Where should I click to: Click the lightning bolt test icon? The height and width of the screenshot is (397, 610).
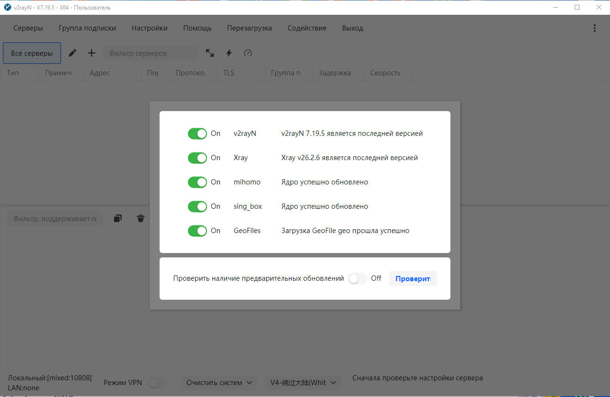(x=229, y=53)
